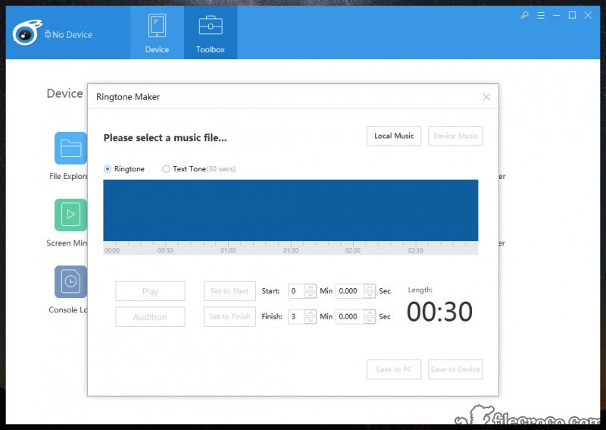Click the Save to PC button
This screenshot has width=606, height=430.
(394, 369)
